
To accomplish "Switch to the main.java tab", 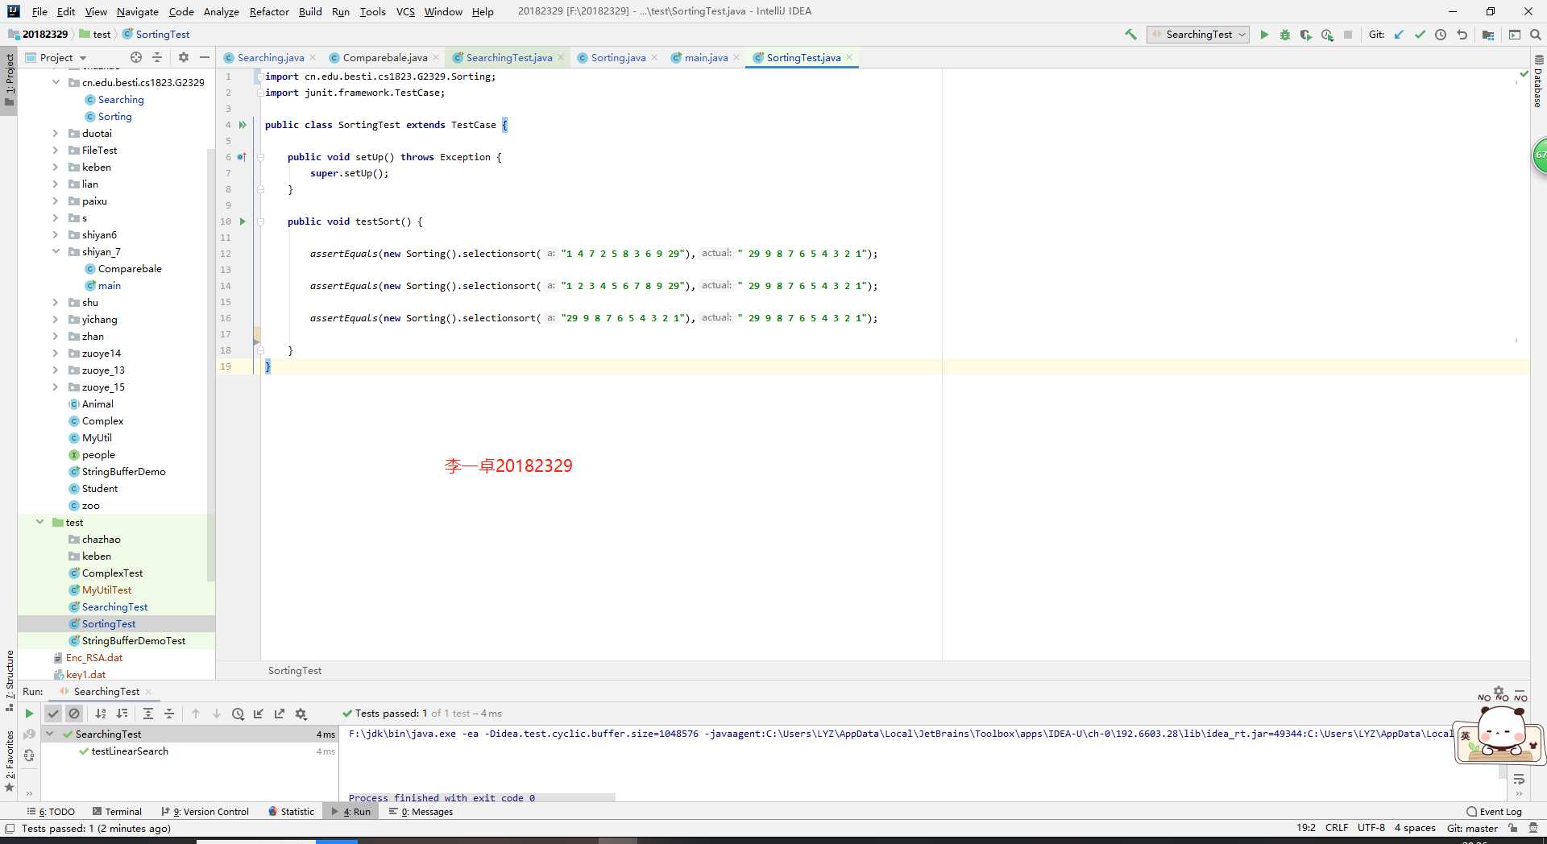I will pos(706,58).
